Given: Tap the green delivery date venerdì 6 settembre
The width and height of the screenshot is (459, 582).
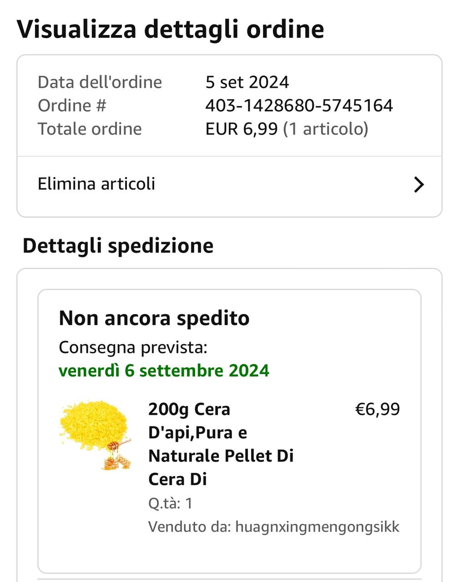Looking at the screenshot, I should [x=164, y=371].
